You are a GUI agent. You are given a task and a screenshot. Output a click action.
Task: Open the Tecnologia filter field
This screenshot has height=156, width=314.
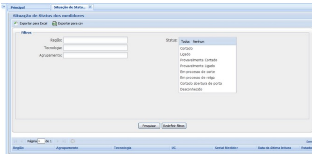(x=95, y=48)
